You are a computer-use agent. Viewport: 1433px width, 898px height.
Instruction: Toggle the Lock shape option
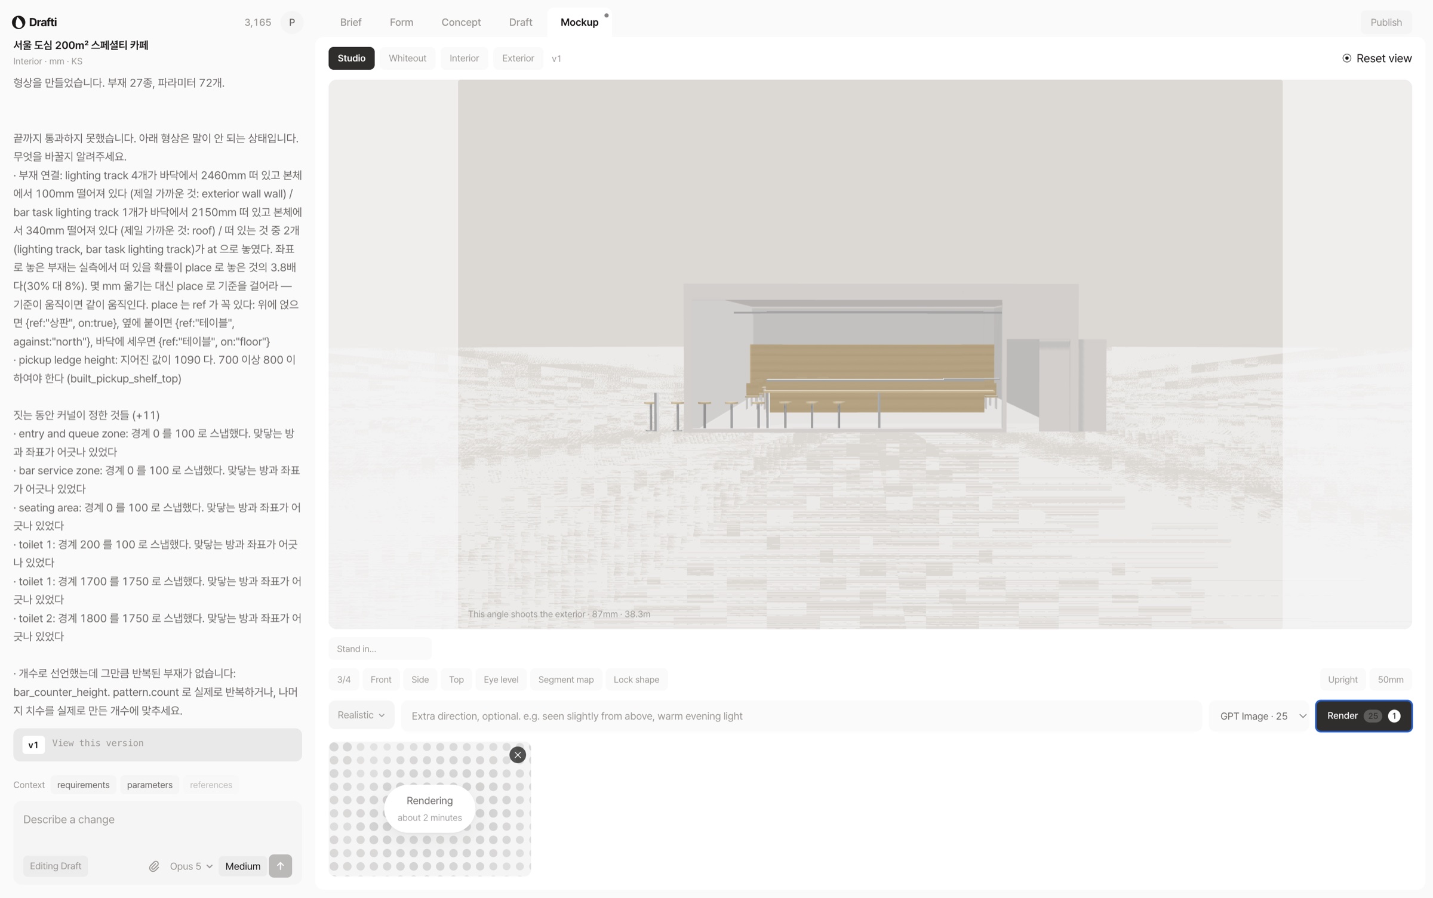tap(636, 680)
